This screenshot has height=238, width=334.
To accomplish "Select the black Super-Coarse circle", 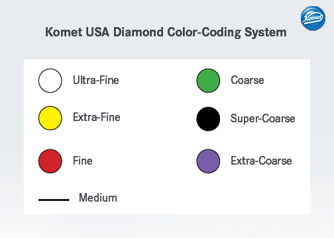I will tap(208, 119).
